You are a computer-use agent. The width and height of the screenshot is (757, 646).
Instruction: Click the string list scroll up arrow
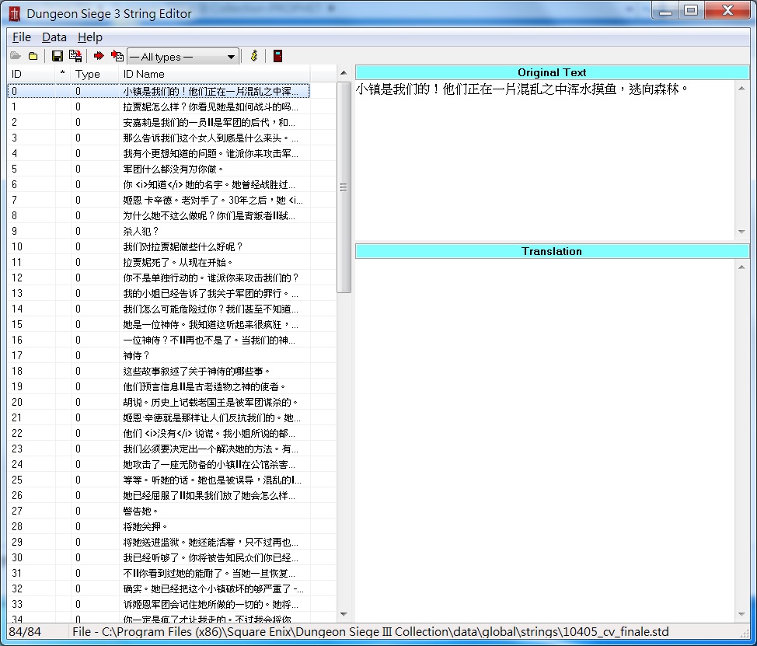(344, 73)
